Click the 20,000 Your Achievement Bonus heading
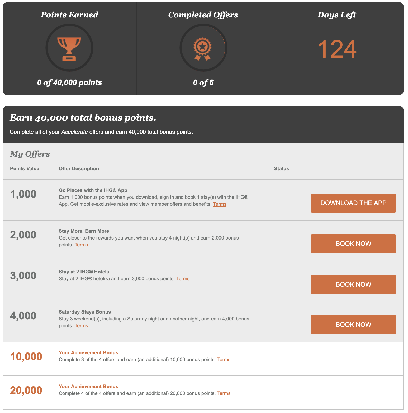The width and height of the screenshot is (408, 413). [88, 386]
